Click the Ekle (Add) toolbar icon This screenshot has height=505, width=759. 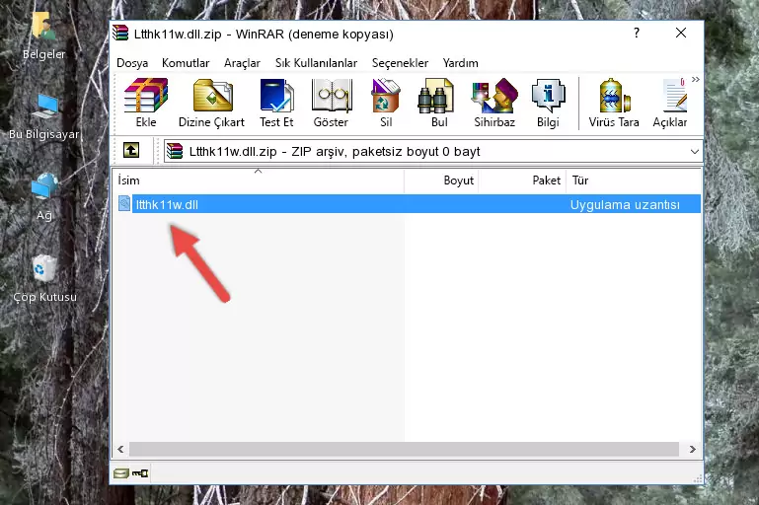(146, 103)
